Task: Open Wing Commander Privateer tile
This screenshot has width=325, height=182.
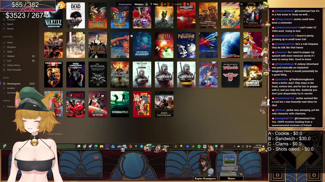Action: point(186,45)
